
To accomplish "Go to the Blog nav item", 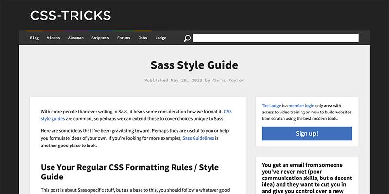I will click(35, 38).
